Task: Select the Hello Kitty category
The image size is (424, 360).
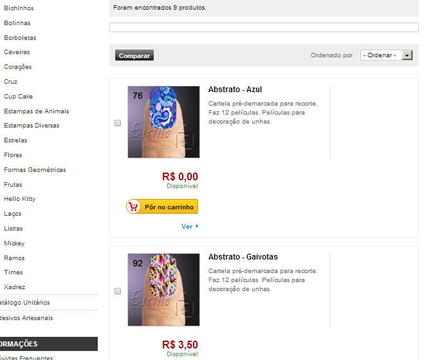Action: point(19,199)
